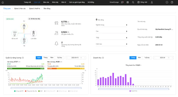Toggle Công suất PV legend series
The image size is (178, 97).
click(x=19, y=91)
